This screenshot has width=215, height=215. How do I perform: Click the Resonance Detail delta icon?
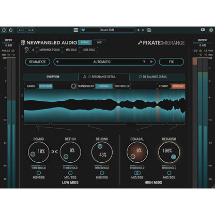click(x=85, y=76)
